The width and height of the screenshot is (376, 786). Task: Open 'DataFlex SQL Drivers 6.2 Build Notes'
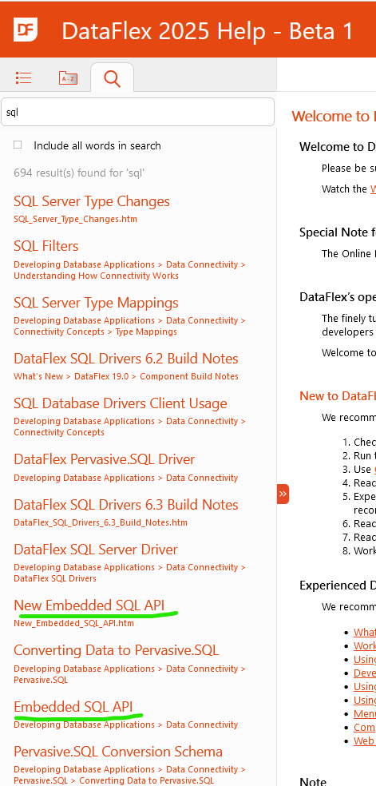[125, 359]
